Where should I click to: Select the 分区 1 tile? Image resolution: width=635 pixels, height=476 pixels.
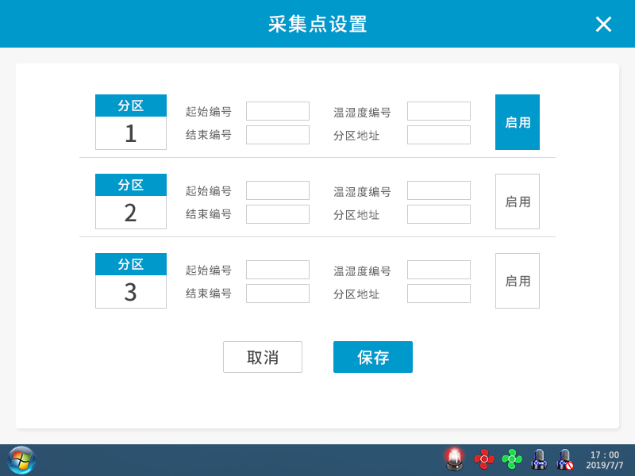131,122
